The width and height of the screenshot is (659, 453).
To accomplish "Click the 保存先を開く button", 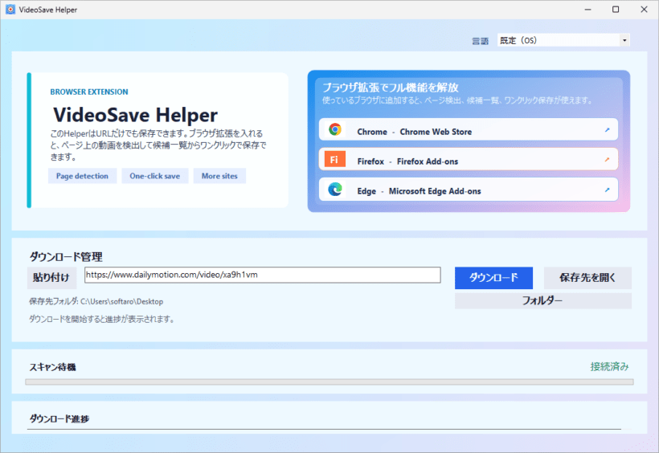I will (587, 278).
